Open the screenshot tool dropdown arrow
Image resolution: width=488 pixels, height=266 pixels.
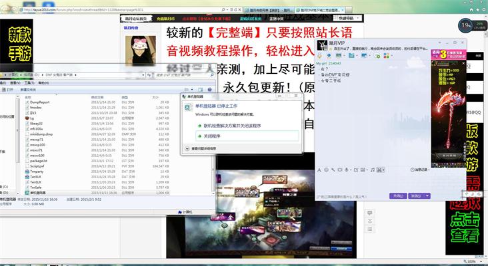383,170
